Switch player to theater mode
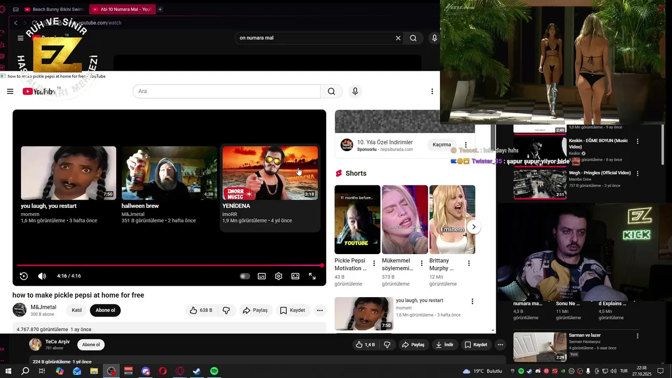 [x=296, y=276]
